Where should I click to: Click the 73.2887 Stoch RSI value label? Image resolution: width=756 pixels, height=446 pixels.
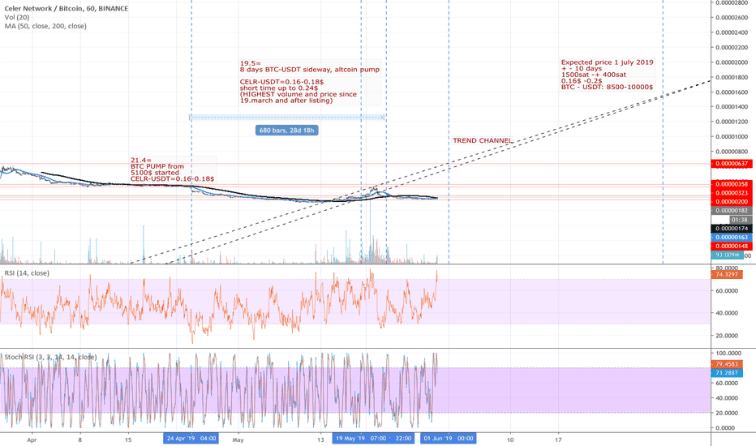[727, 373]
